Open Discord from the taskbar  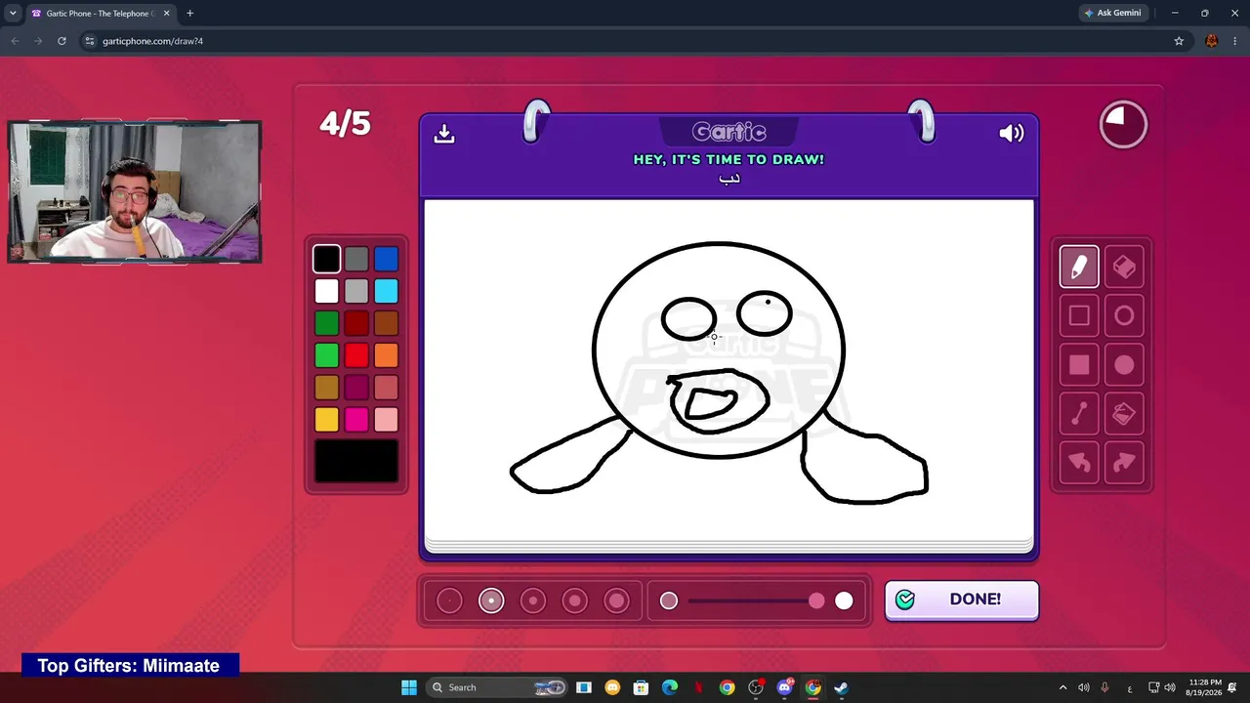[x=784, y=687]
